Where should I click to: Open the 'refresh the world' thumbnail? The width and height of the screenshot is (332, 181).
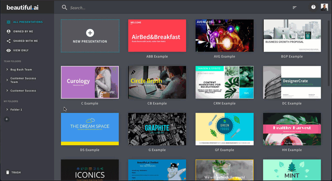pos(225,170)
